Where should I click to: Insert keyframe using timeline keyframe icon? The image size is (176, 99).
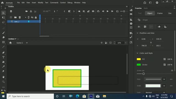point(69,11)
